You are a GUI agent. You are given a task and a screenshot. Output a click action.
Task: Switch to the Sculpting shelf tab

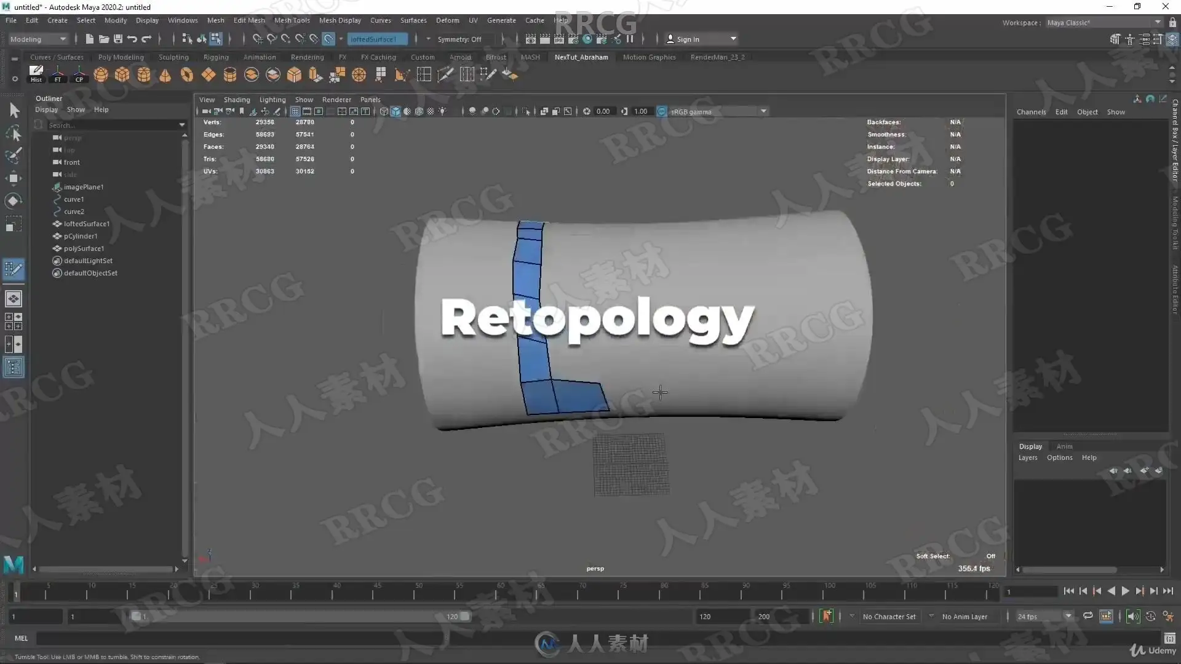click(x=173, y=57)
